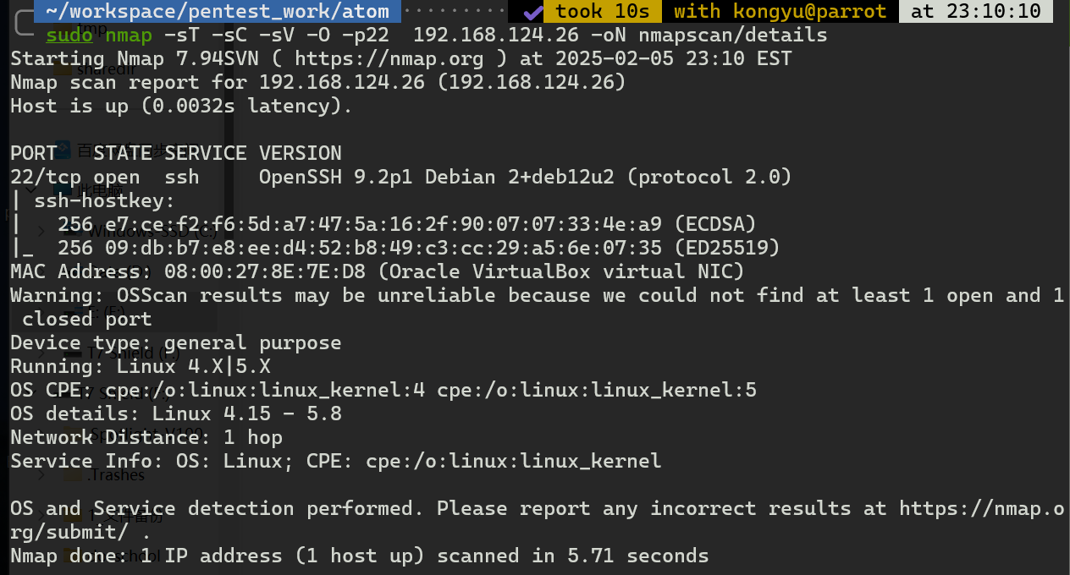Expand the Windows-SSD (C:) tree chevron
1070x575 pixels.
pyautogui.click(x=40, y=230)
